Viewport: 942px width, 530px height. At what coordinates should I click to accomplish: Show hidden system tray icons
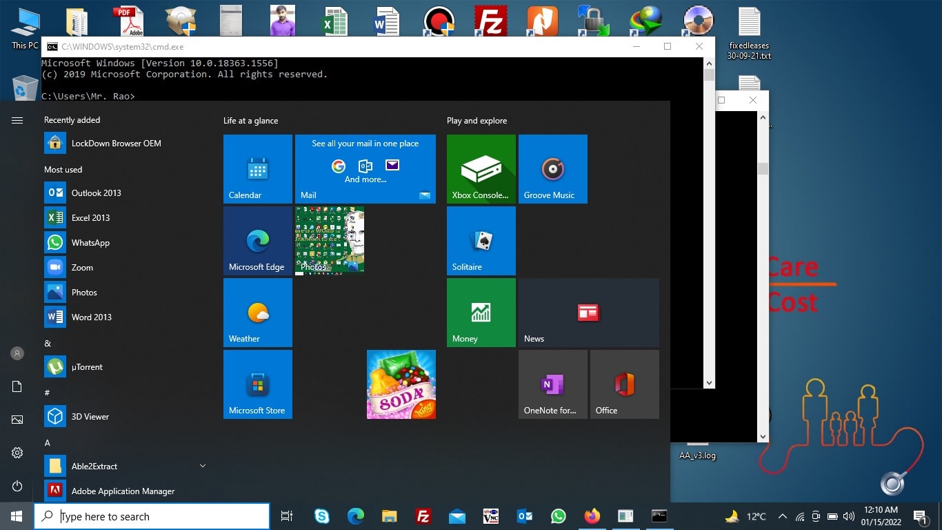click(x=782, y=516)
